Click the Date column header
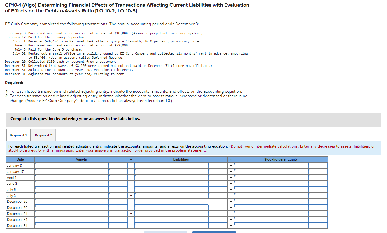This screenshot has height=233, width=387. click(x=20, y=159)
